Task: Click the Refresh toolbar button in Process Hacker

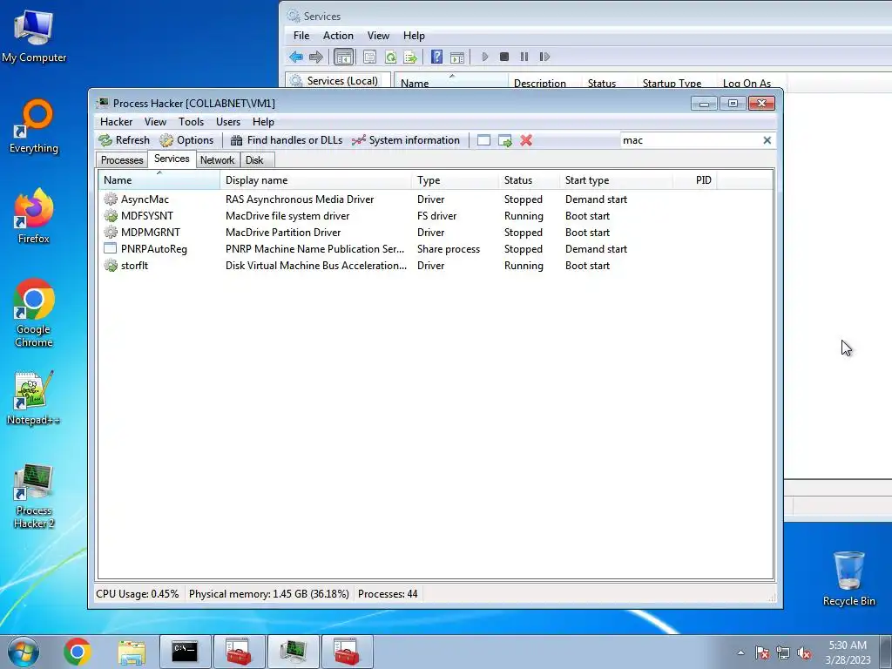Action: (124, 140)
